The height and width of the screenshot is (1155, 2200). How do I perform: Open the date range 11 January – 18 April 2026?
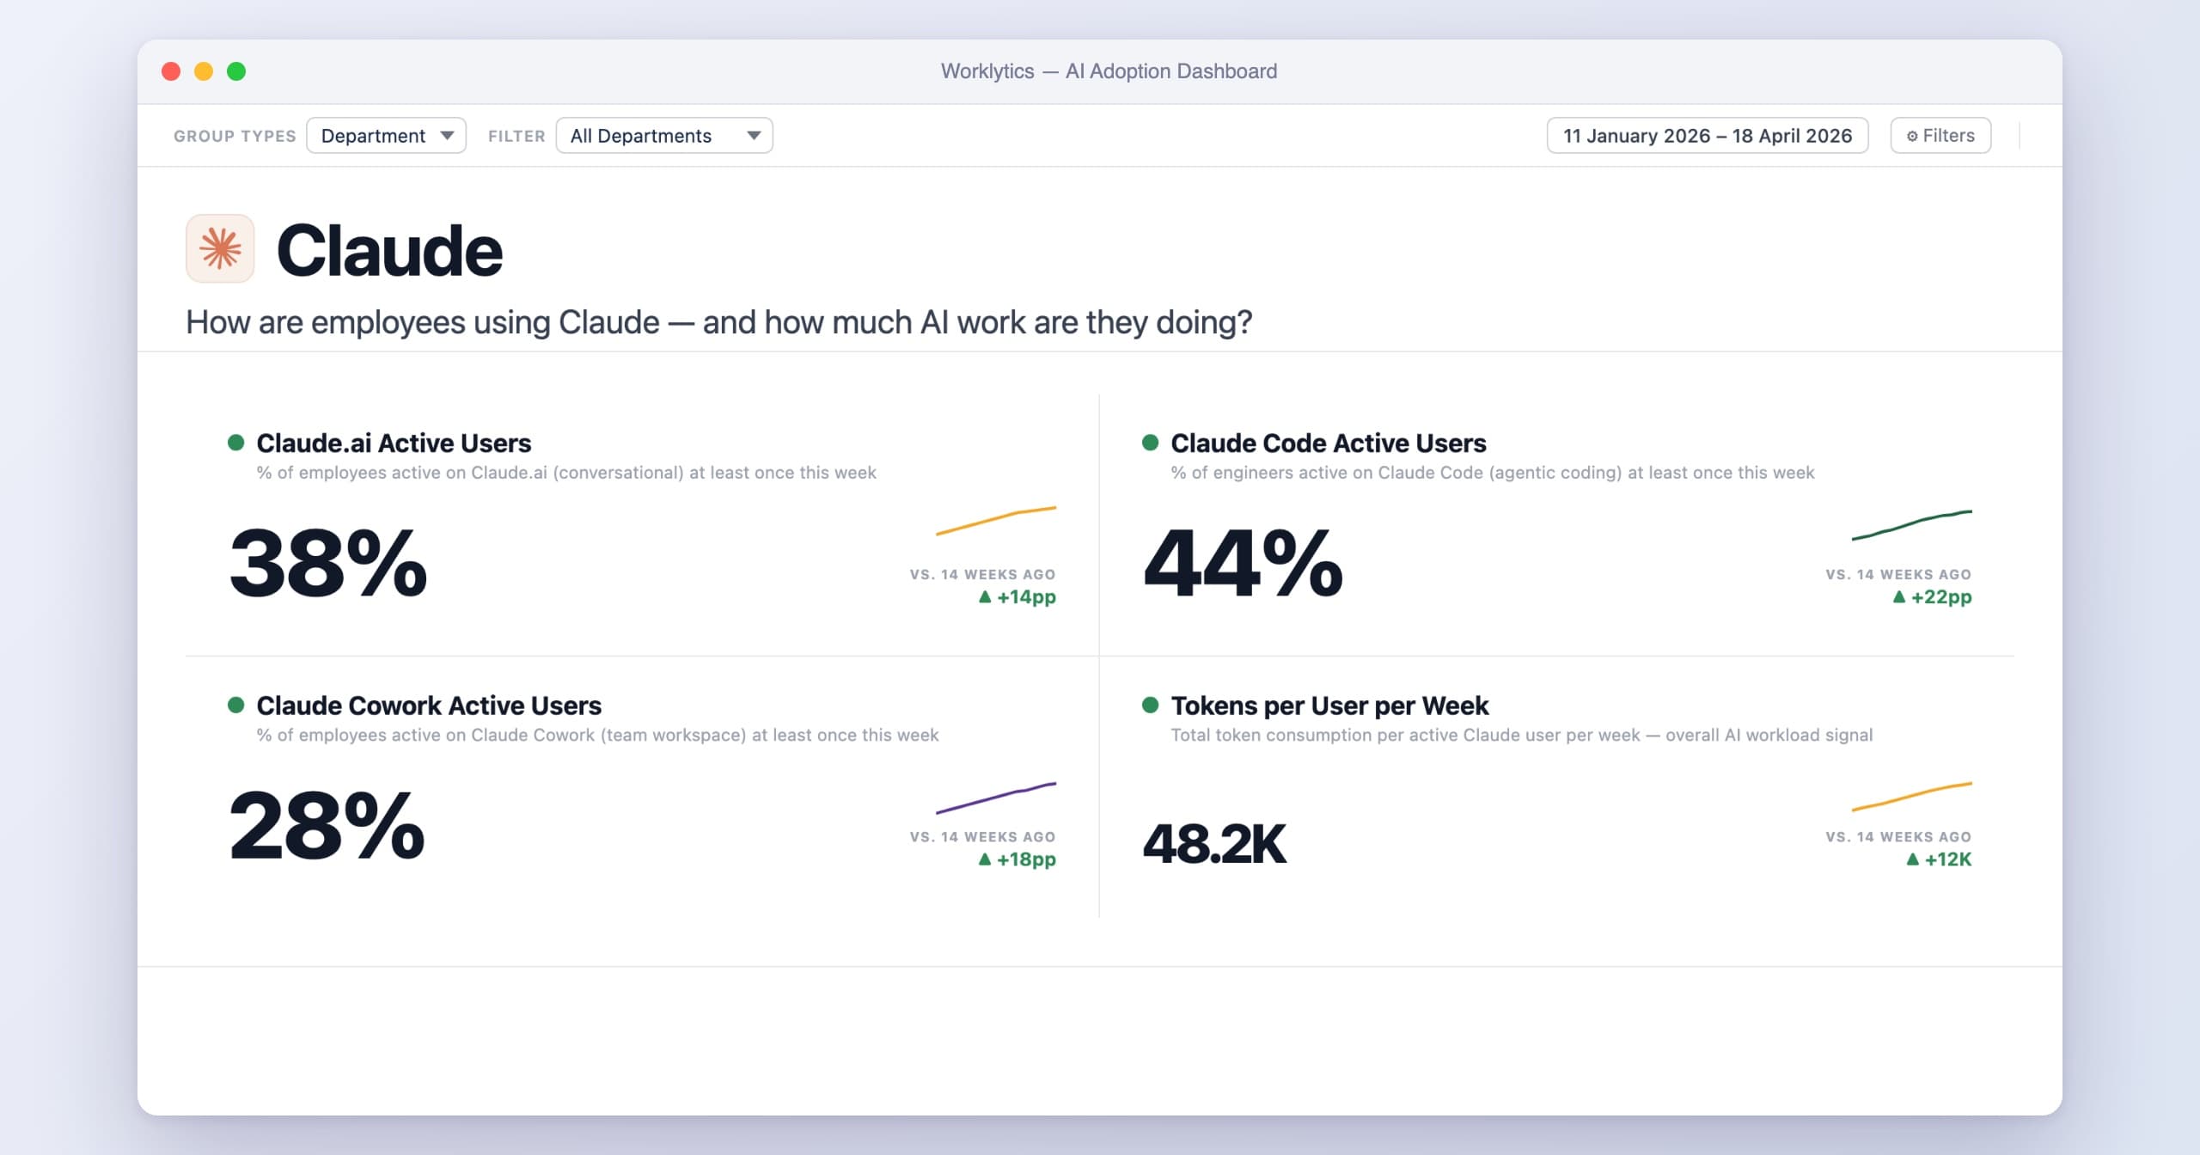point(1708,136)
